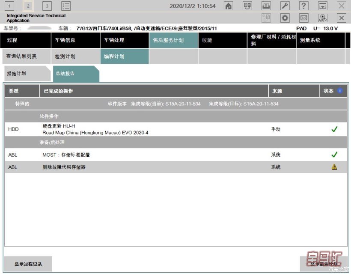Click the envelope message icon

[304, 18]
